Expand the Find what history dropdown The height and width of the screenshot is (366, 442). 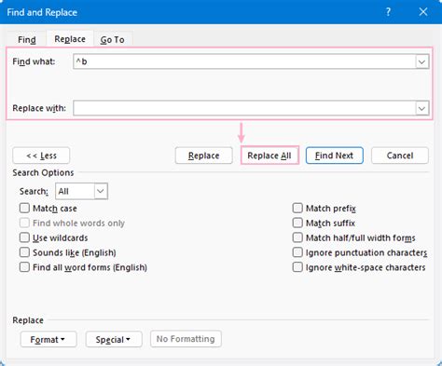(421, 61)
